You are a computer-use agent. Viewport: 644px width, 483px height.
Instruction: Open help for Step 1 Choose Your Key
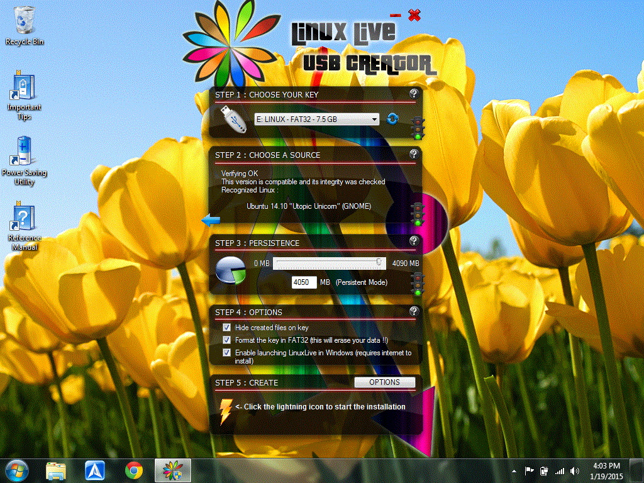414,94
